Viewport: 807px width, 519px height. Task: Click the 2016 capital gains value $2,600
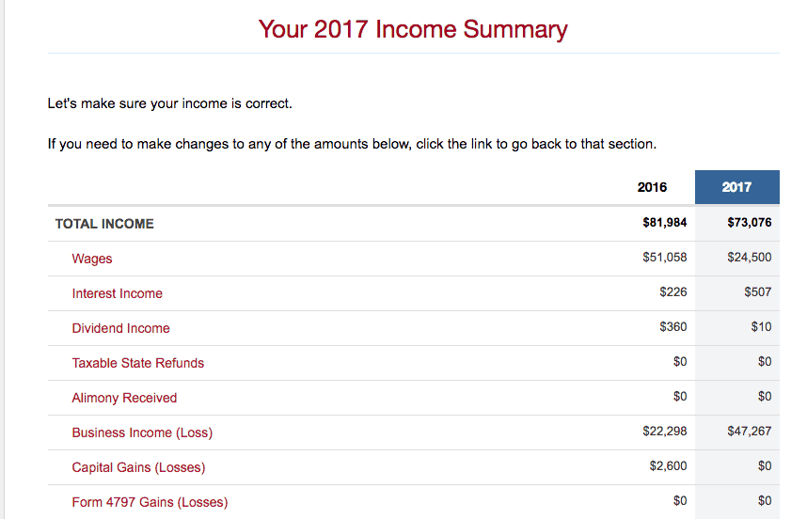pyautogui.click(x=668, y=467)
